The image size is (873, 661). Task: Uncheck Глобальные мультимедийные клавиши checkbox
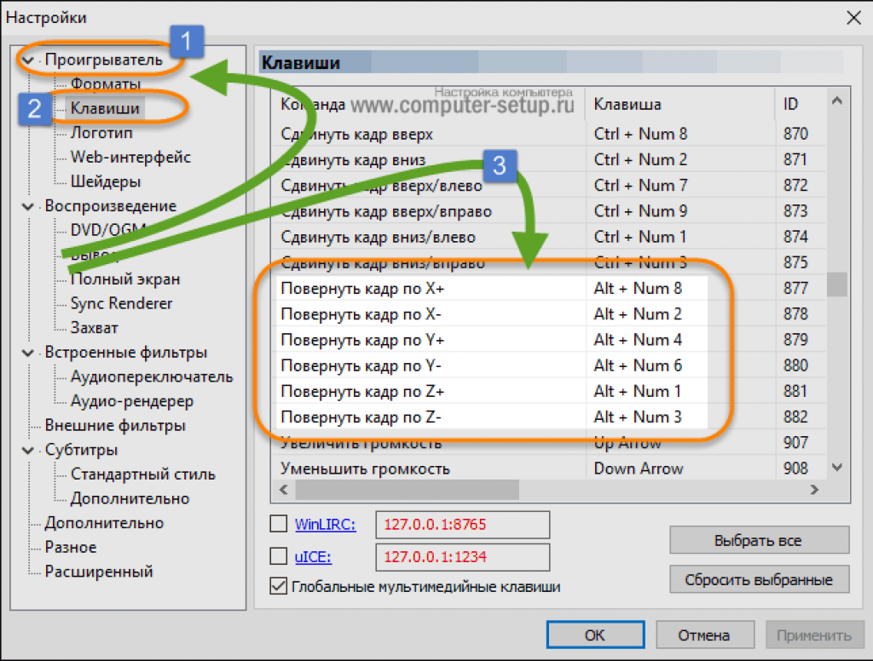(279, 586)
